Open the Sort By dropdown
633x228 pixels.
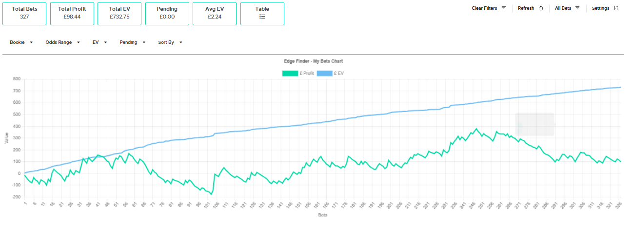[x=170, y=42]
